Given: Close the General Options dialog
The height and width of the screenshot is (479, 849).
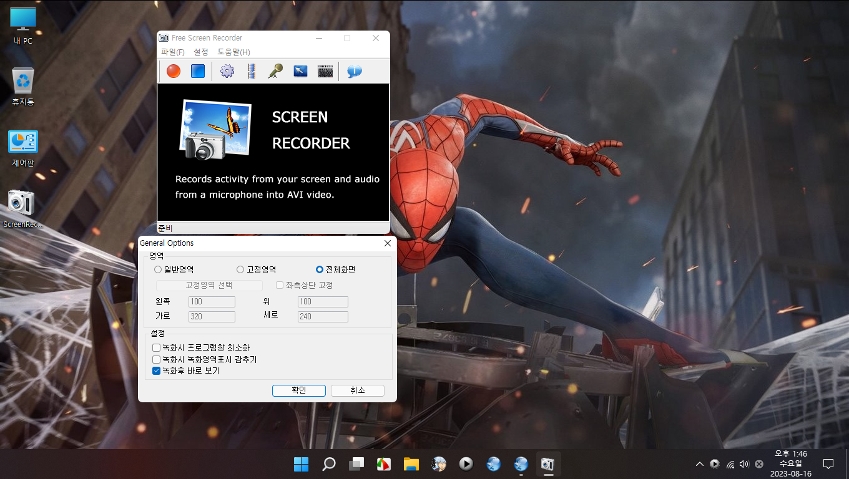Looking at the screenshot, I should tap(388, 243).
